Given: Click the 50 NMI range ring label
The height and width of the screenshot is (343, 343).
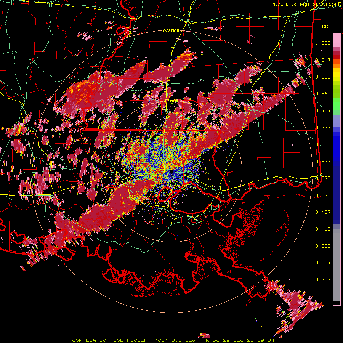Looking at the screenshot, I should 171,101.
